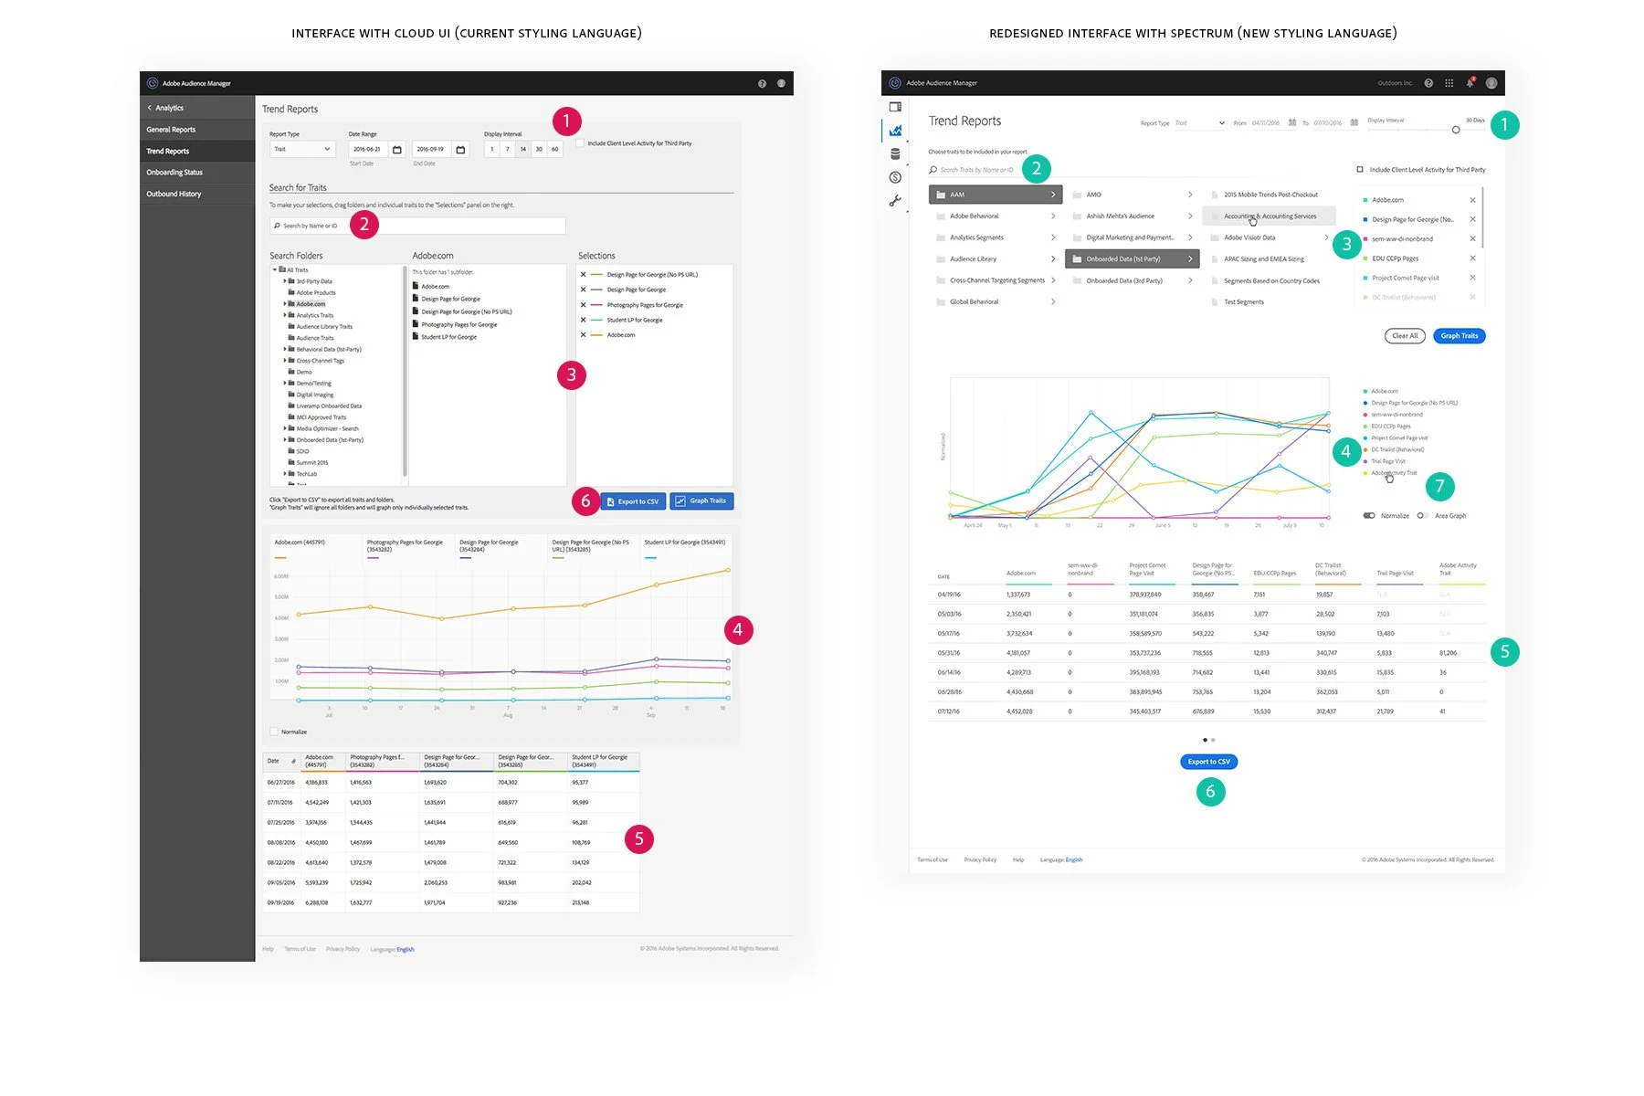Click the Display Interval slider handle in Spectrum

pos(1456,130)
